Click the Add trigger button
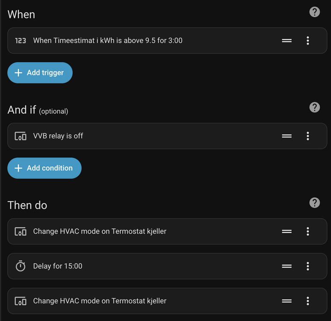The height and width of the screenshot is (321, 331). click(x=40, y=73)
